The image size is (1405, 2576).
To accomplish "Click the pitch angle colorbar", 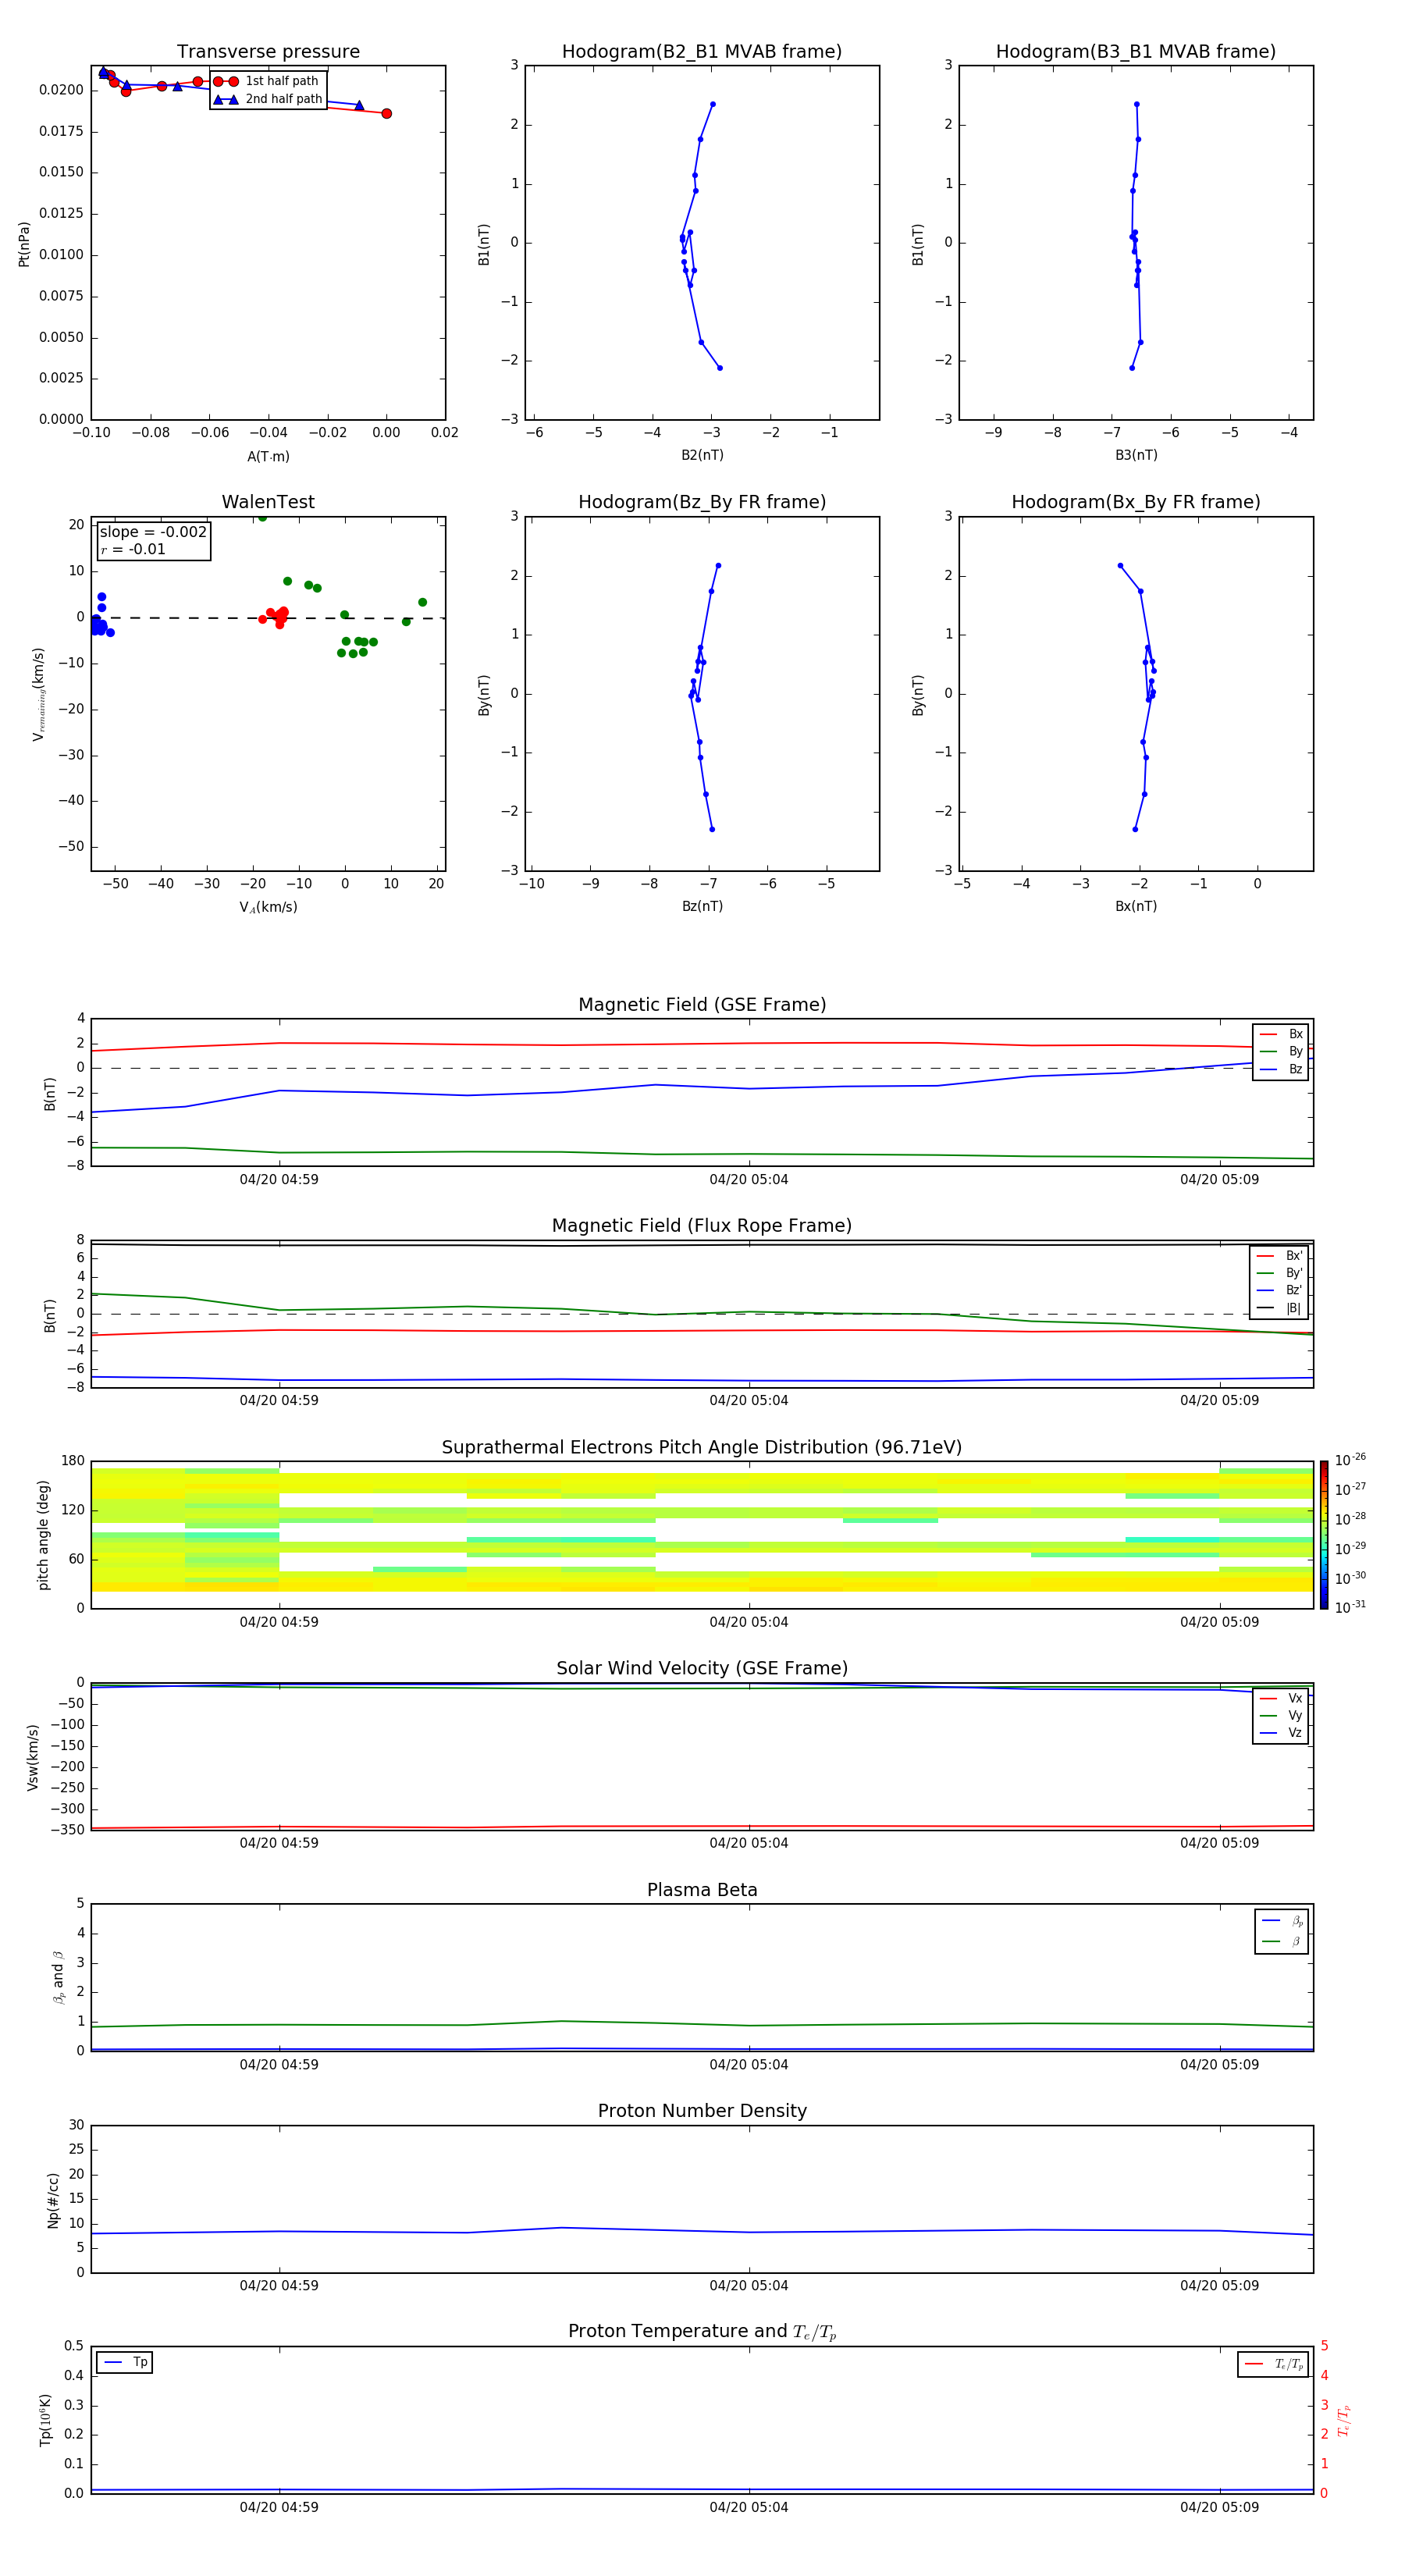I will point(1324,1535).
